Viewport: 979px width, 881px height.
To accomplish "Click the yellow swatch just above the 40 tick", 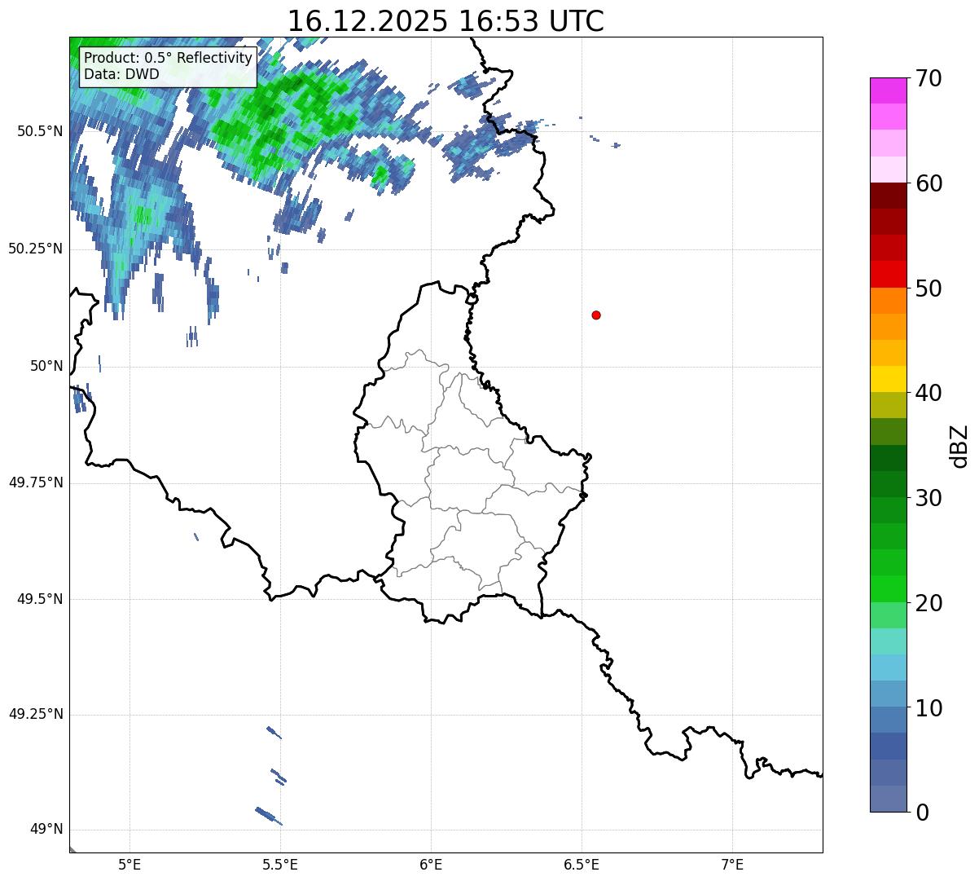I will coord(888,379).
